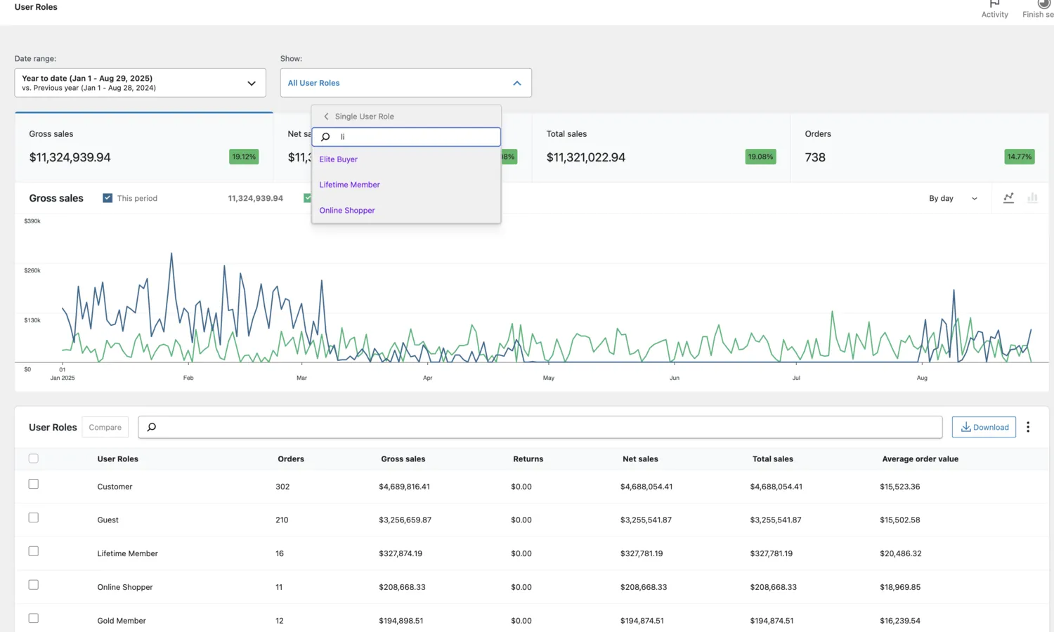The image size is (1054, 632).
Task: Expand the By day interval dropdown
Action: [x=952, y=199]
